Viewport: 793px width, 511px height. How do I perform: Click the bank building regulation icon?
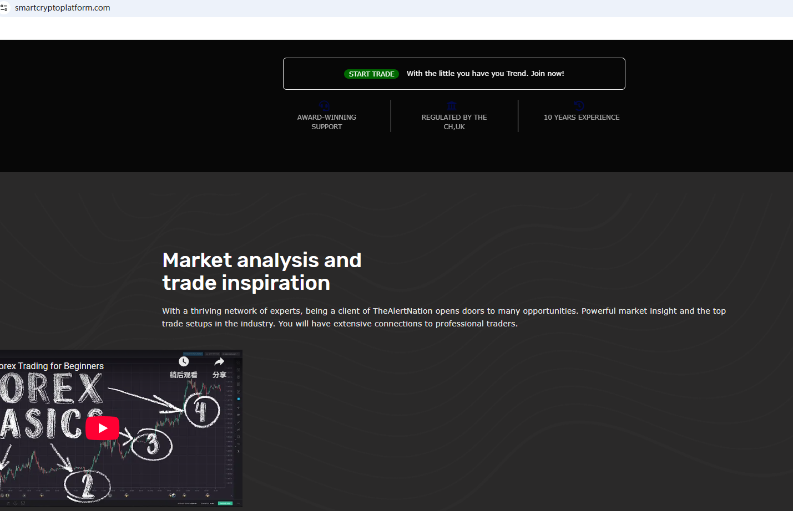(452, 105)
